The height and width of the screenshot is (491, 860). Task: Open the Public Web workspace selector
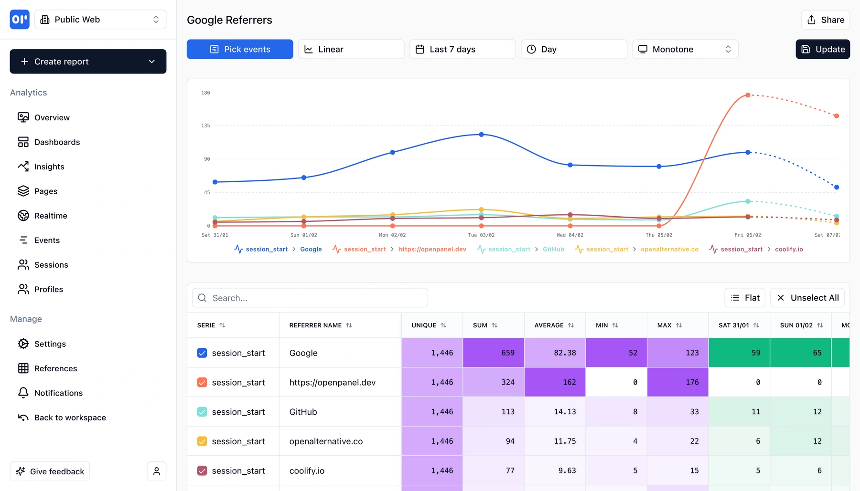click(100, 19)
